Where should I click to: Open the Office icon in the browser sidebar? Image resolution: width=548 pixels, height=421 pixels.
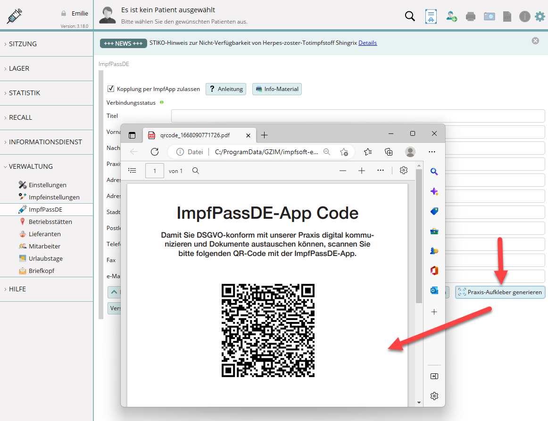[434, 271]
